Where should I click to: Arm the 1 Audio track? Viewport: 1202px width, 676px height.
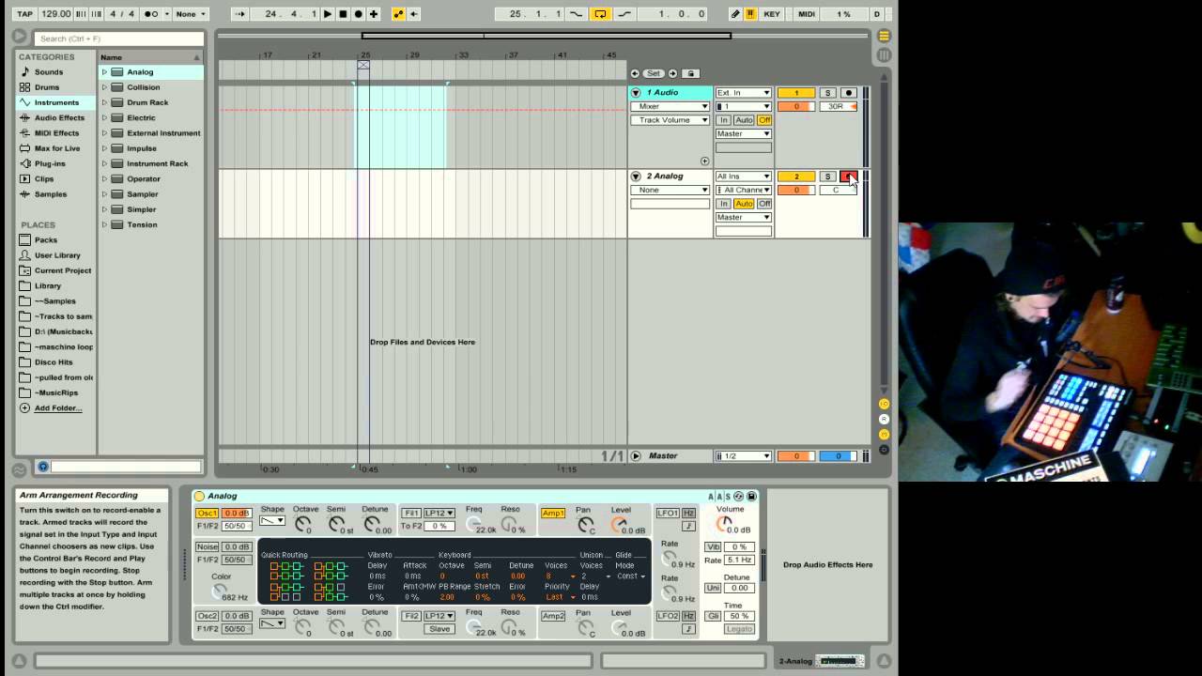[x=848, y=93]
